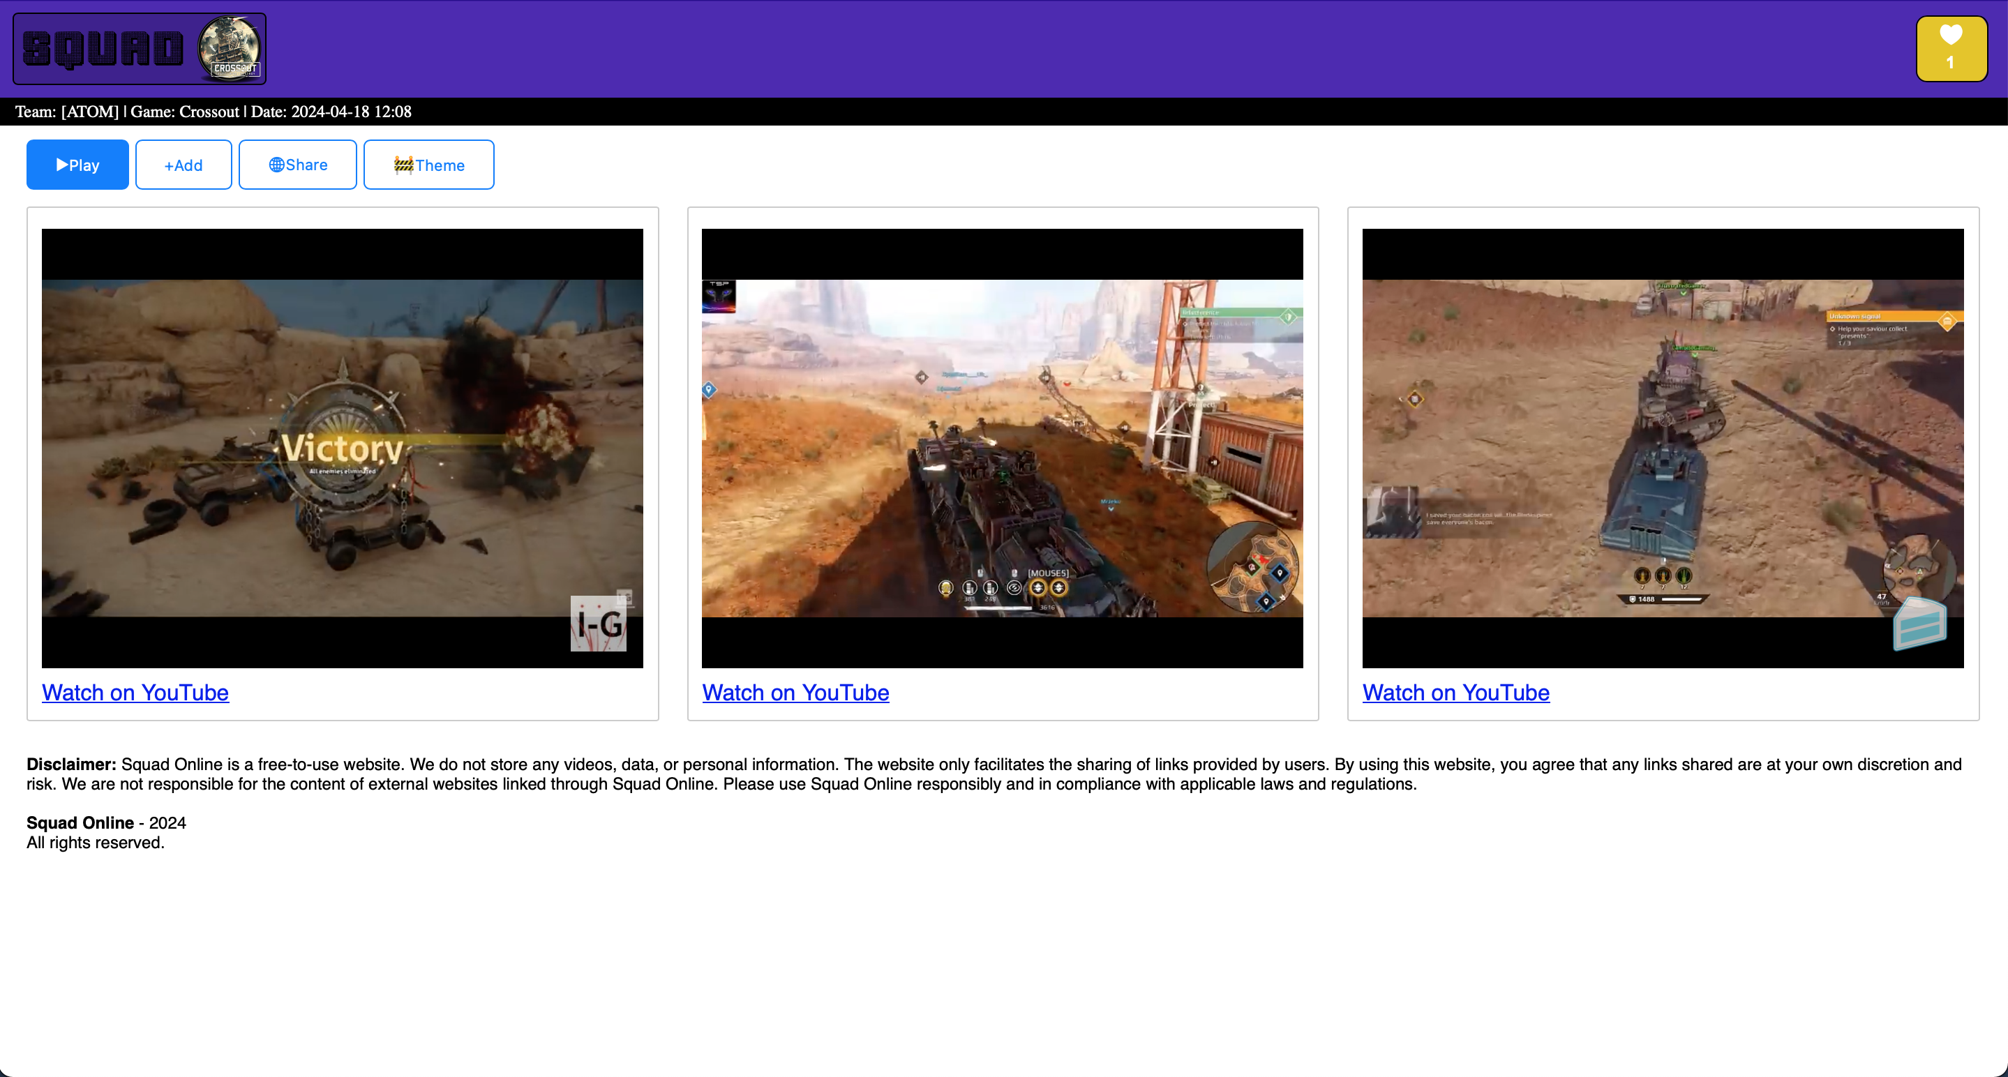
Task: Open the blue tank top-down video thumbnail
Action: (1663, 448)
